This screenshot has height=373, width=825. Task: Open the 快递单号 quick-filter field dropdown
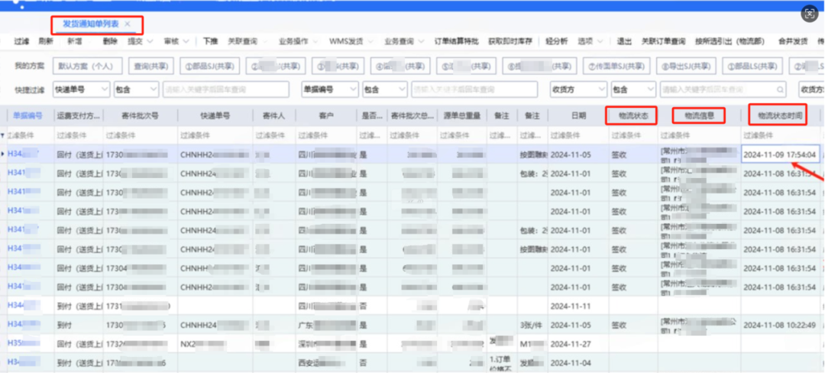click(x=82, y=89)
